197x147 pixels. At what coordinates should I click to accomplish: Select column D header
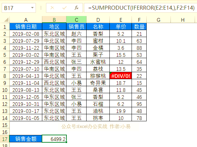[98, 20]
